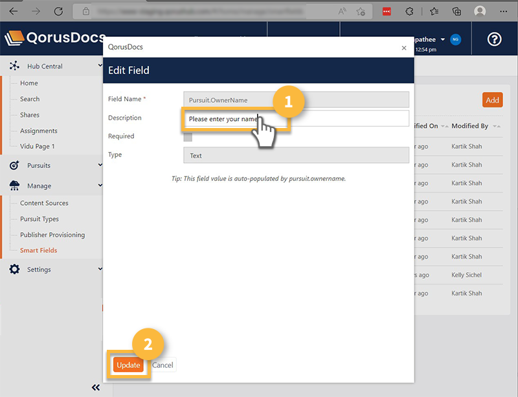Click the Modified By column header

coord(470,125)
